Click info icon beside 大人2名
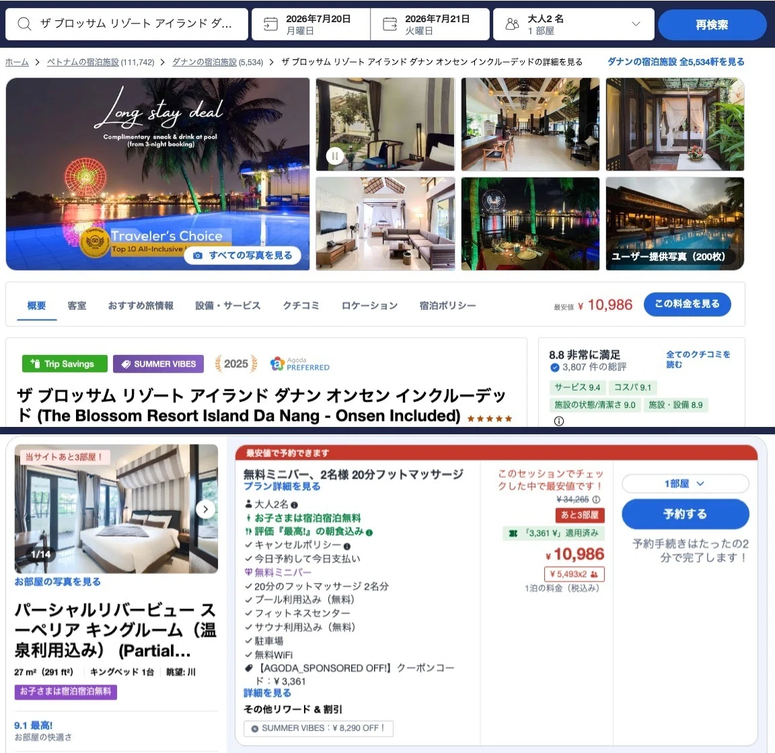Image resolution: width=775 pixels, height=753 pixels. [x=294, y=505]
